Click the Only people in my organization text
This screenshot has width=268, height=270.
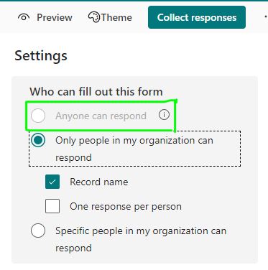pos(134,149)
